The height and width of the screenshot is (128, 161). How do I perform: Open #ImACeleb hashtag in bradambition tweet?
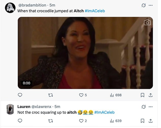point(94,11)
